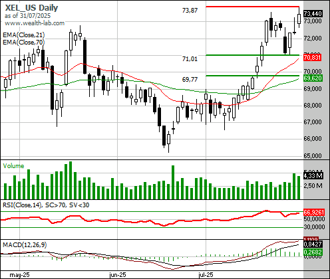Viewport: 330px width, 279px height.
Task: Click the 73,000 price axis label
Action: point(313,21)
